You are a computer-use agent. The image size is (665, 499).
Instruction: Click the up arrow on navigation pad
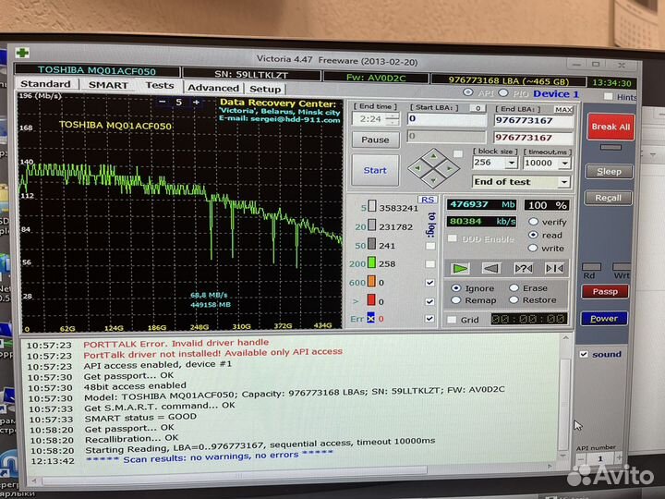431,157
